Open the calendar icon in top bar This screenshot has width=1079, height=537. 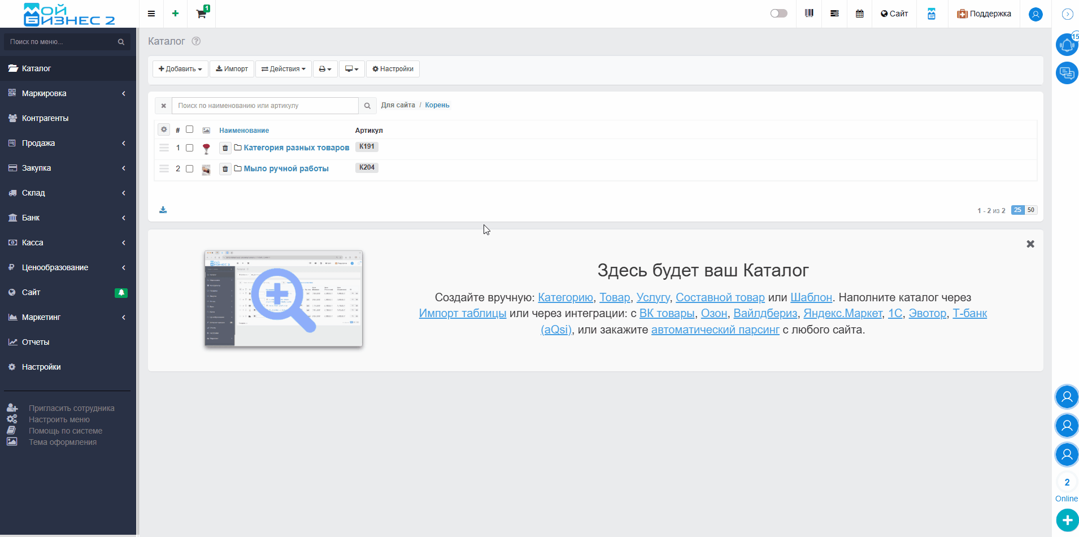[x=859, y=14]
